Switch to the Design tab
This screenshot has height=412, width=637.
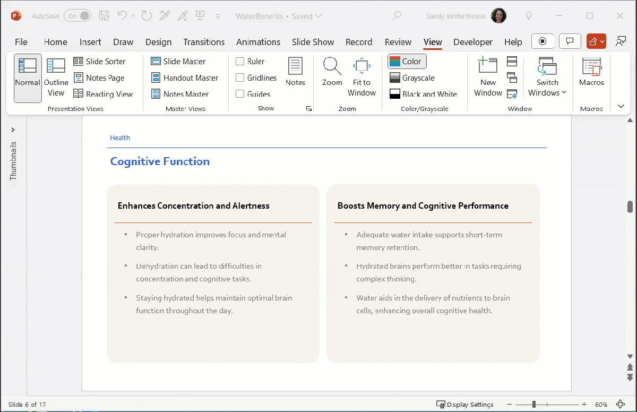coord(158,42)
